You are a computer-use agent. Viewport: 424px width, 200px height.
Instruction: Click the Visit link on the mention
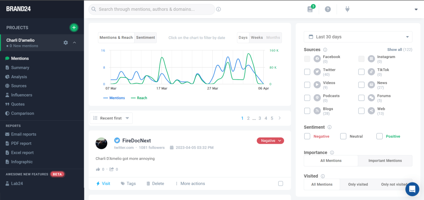(x=103, y=184)
